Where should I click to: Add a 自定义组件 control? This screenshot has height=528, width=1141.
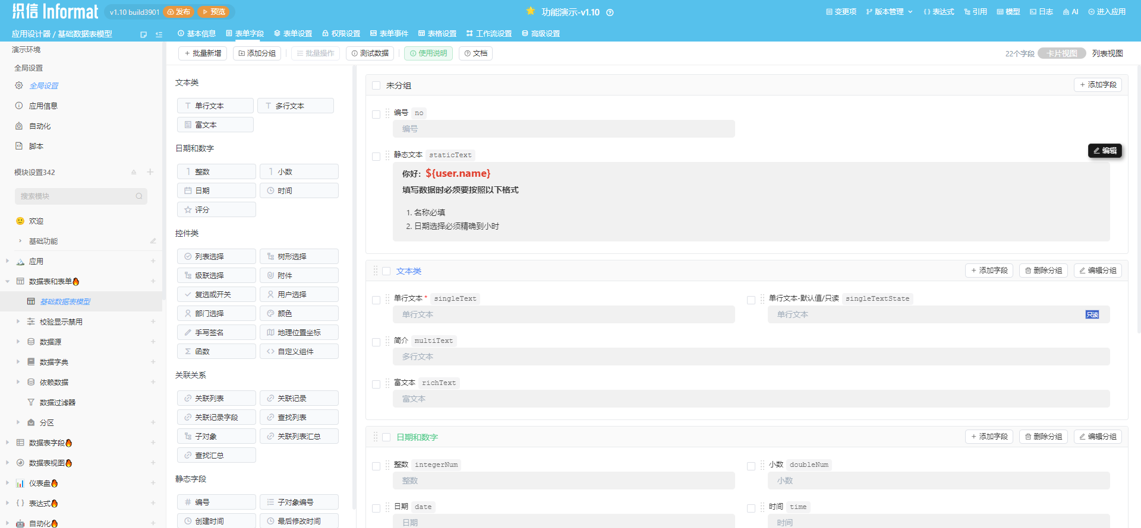[x=299, y=351]
